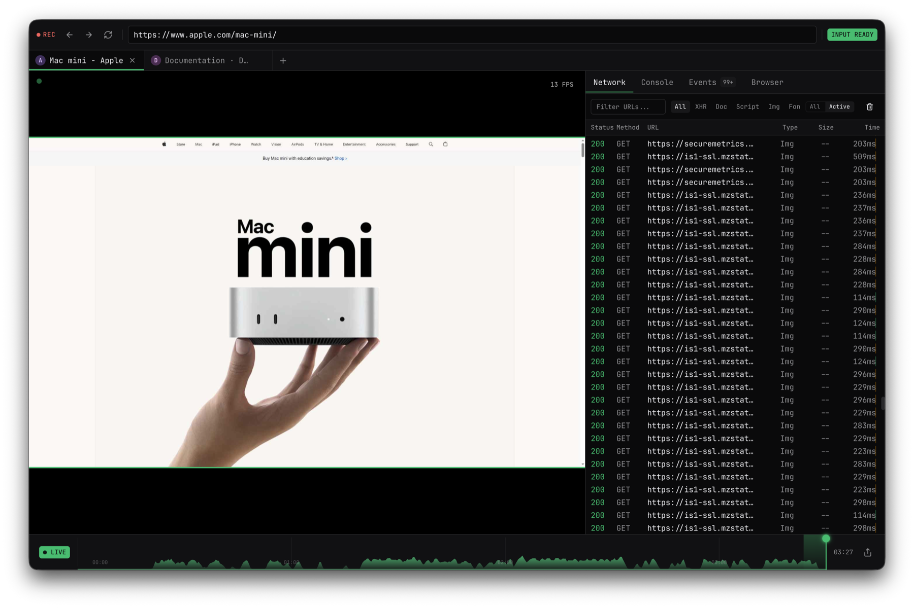Click the address bar URL field
Viewport: 914px width, 608px height.
click(472, 35)
